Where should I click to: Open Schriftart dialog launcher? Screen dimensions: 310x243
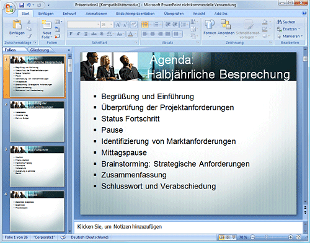coord(136,42)
